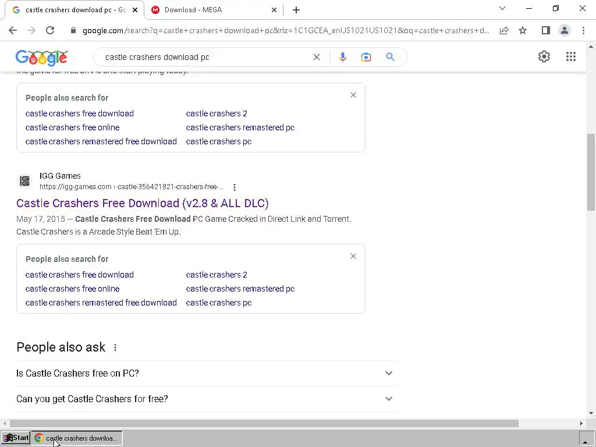Open the IGG Games site favicon

point(24,181)
